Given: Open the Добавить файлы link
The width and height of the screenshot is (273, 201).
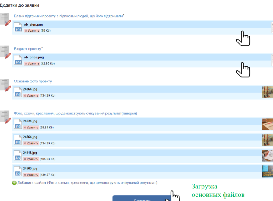Looking at the screenshot, I should tap(87, 183).
